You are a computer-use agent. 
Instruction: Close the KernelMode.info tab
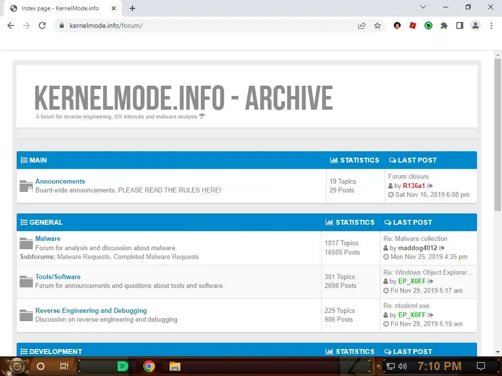[114, 8]
